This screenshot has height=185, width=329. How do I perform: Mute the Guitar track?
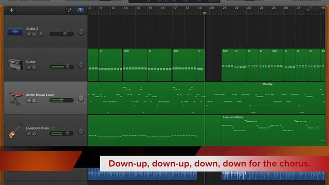[x=29, y=67]
